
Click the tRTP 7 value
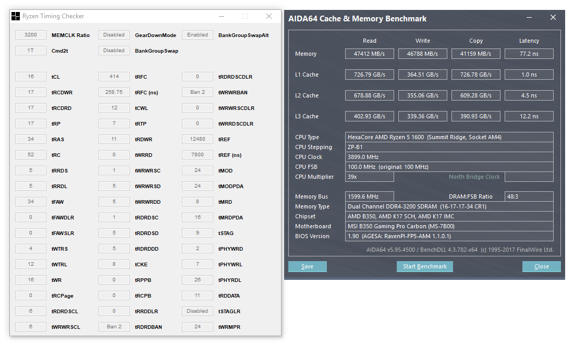point(114,124)
